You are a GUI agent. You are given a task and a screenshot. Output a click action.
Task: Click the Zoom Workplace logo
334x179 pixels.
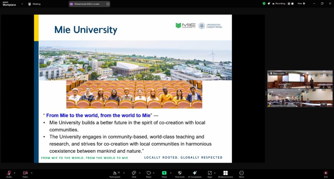(9, 4)
